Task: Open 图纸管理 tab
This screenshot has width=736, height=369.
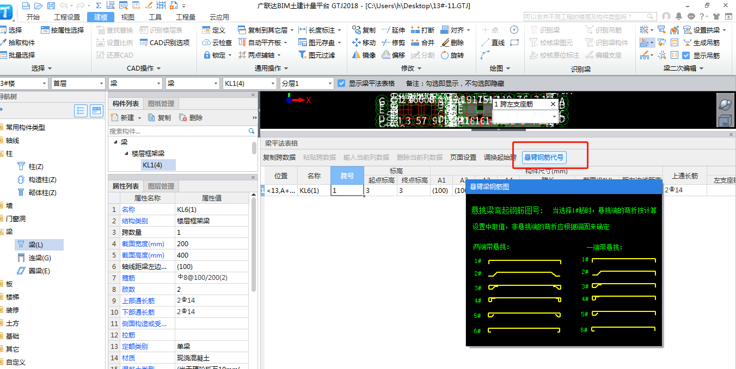Action: tap(161, 104)
